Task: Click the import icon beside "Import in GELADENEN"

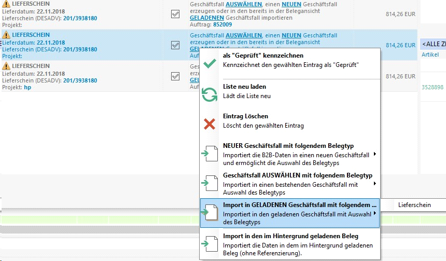Action: click(x=210, y=213)
